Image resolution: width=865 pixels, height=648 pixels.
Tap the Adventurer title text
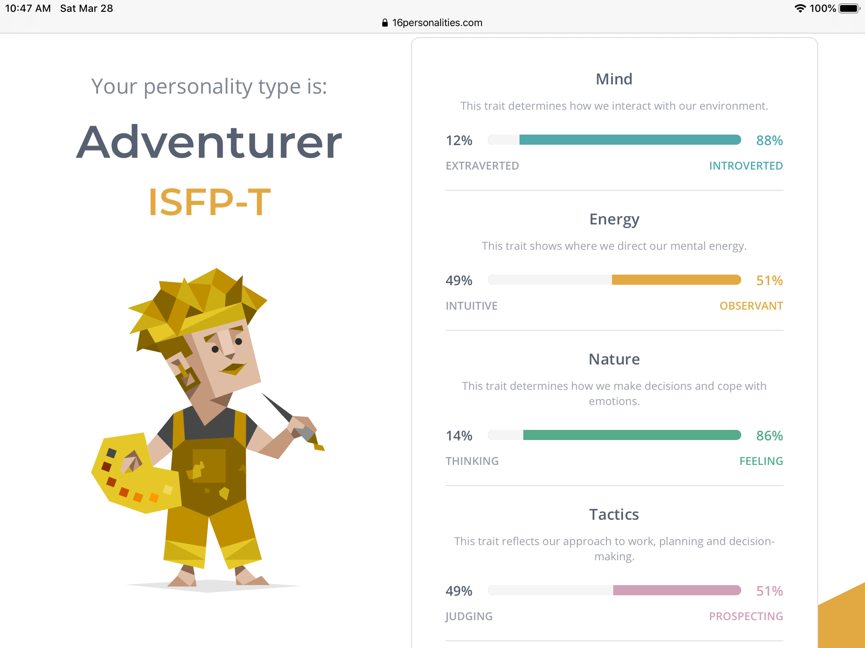tap(209, 142)
